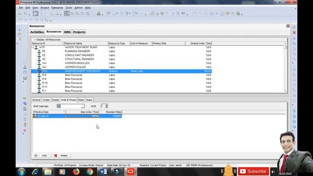313x176 pixels.
Task: Select the WORKER-UNSKILLED resource row
Action: (122, 63)
